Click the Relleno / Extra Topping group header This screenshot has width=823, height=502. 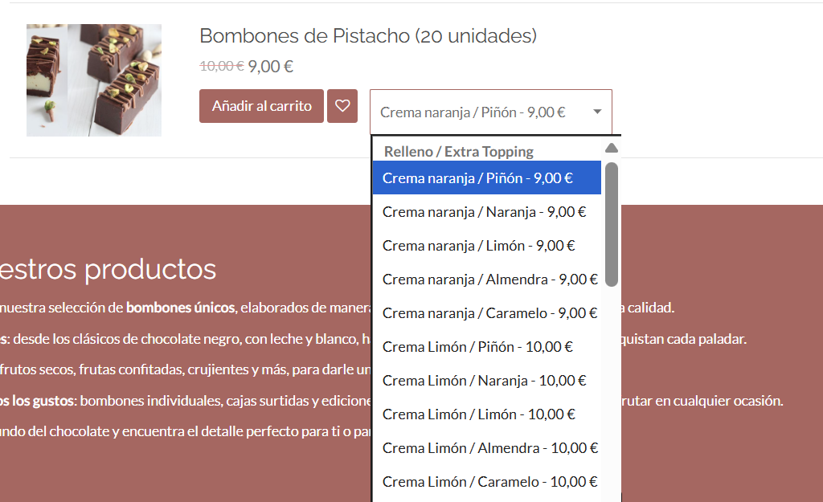click(458, 151)
